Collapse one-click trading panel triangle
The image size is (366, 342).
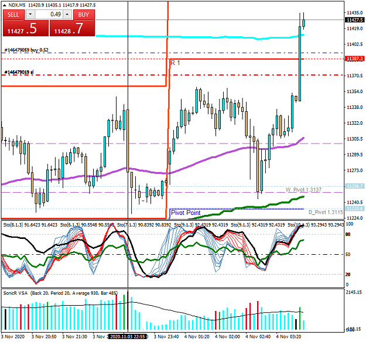(5, 5)
